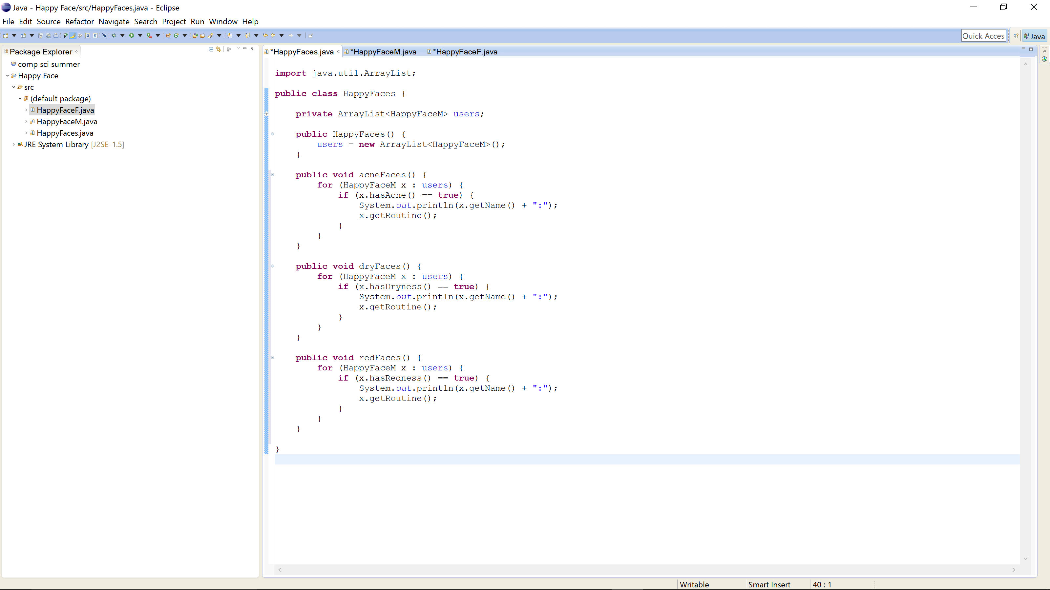Toggle Link with Editor in Package Explorer

(219, 49)
